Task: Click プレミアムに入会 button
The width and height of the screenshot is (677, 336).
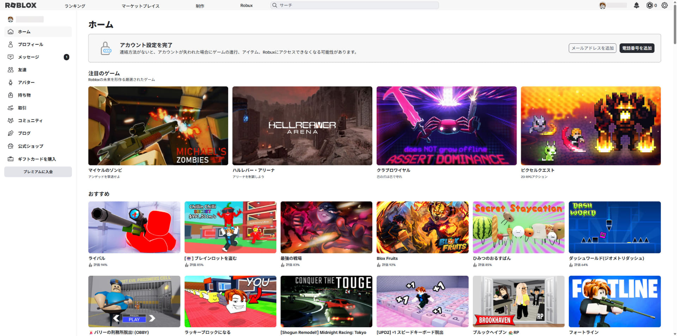Action: [38, 172]
